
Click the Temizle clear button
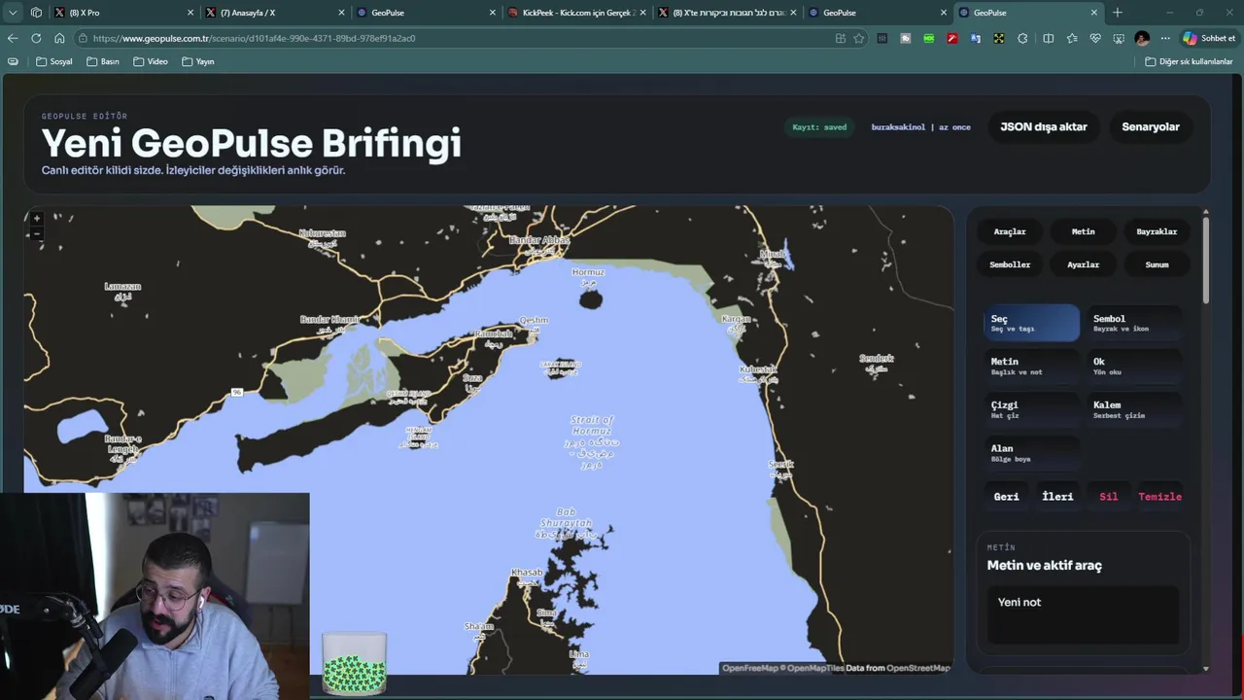pyautogui.click(x=1159, y=497)
